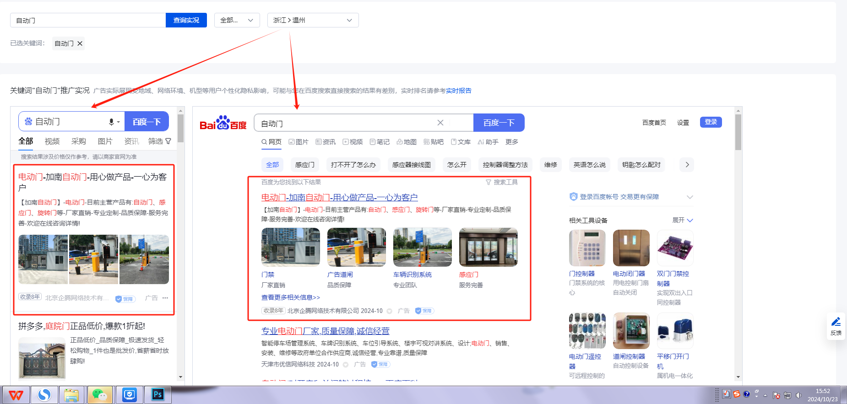Launch Photoshop from the taskbar
The image size is (847, 404).
157,395
